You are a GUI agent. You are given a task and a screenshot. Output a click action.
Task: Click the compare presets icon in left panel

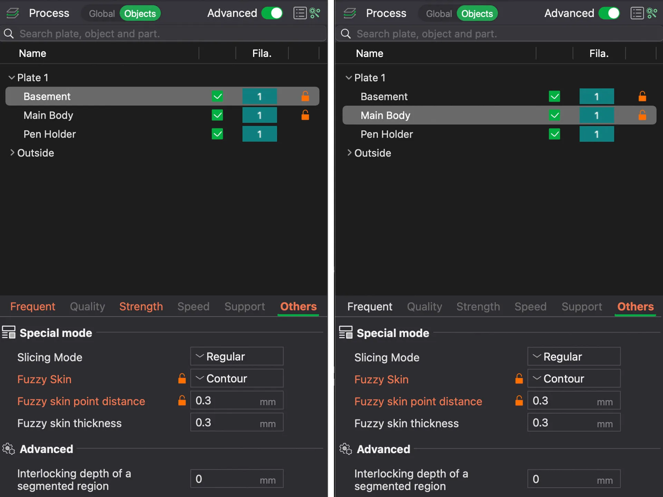[315, 13]
